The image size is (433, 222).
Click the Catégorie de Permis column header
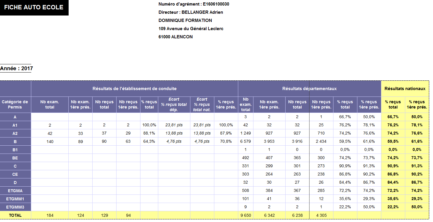15,104
